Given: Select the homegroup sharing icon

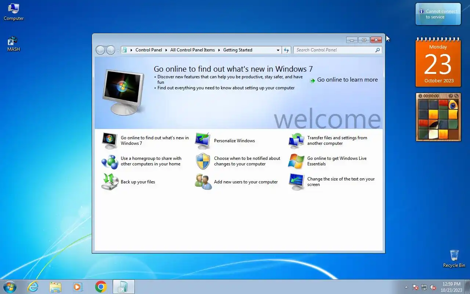Looking at the screenshot, I should pos(110,161).
